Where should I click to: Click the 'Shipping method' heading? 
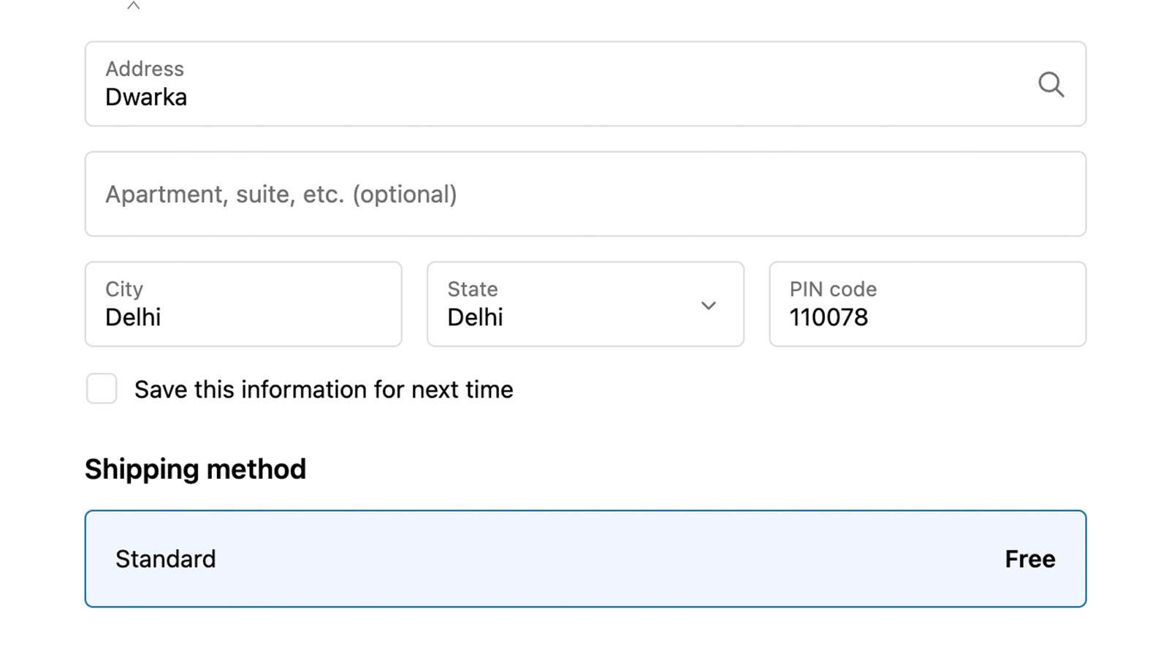(x=195, y=469)
